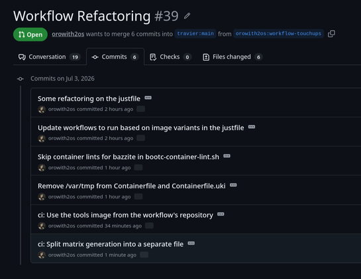Open commit "ci: Split matrix generation into a separate file"
Screen dimensions: 361x279
(x=111, y=244)
